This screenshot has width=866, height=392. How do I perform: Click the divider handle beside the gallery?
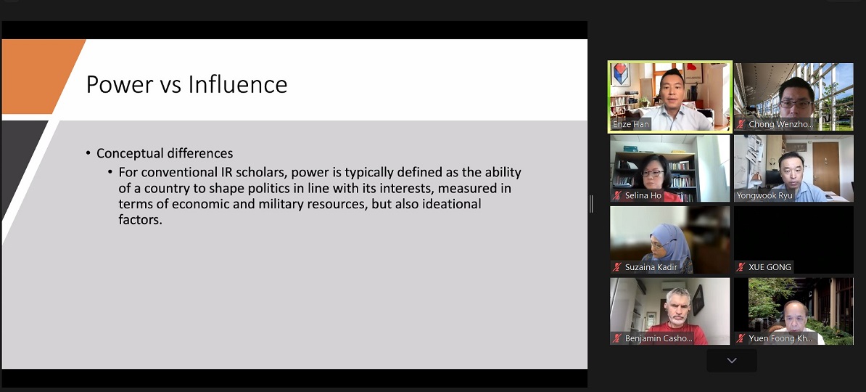pos(591,204)
